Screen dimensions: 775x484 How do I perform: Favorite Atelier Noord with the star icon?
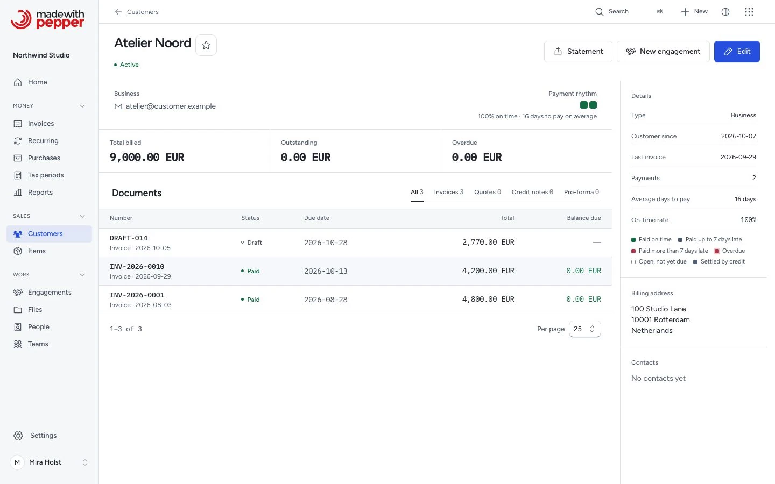pyautogui.click(x=206, y=45)
